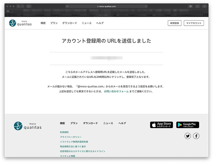Screen dimensions: 213x163
Task: Open Safari downloads icon
Action: coord(190,6)
